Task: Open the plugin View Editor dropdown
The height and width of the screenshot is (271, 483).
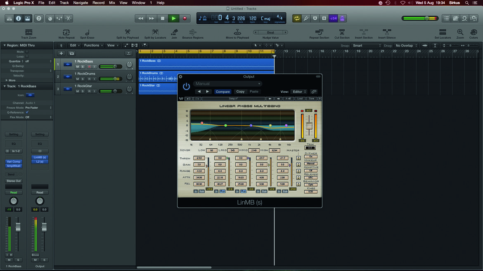Action: tap(299, 91)
